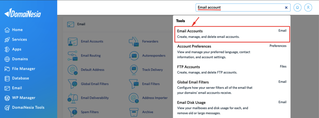Screen dimensions: 319x118
Task: Click the Apps sidebar icon
Action: point(7,49)
